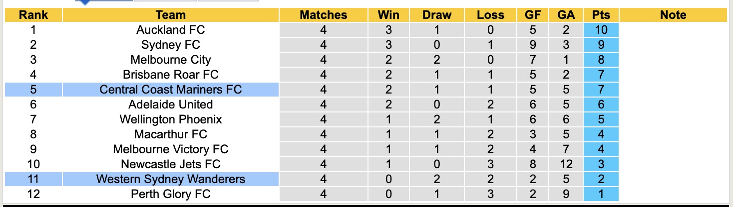This screenshot has width=733, height=207.
Task: Sort by the Pts column header
Action: tap(601, 15)
